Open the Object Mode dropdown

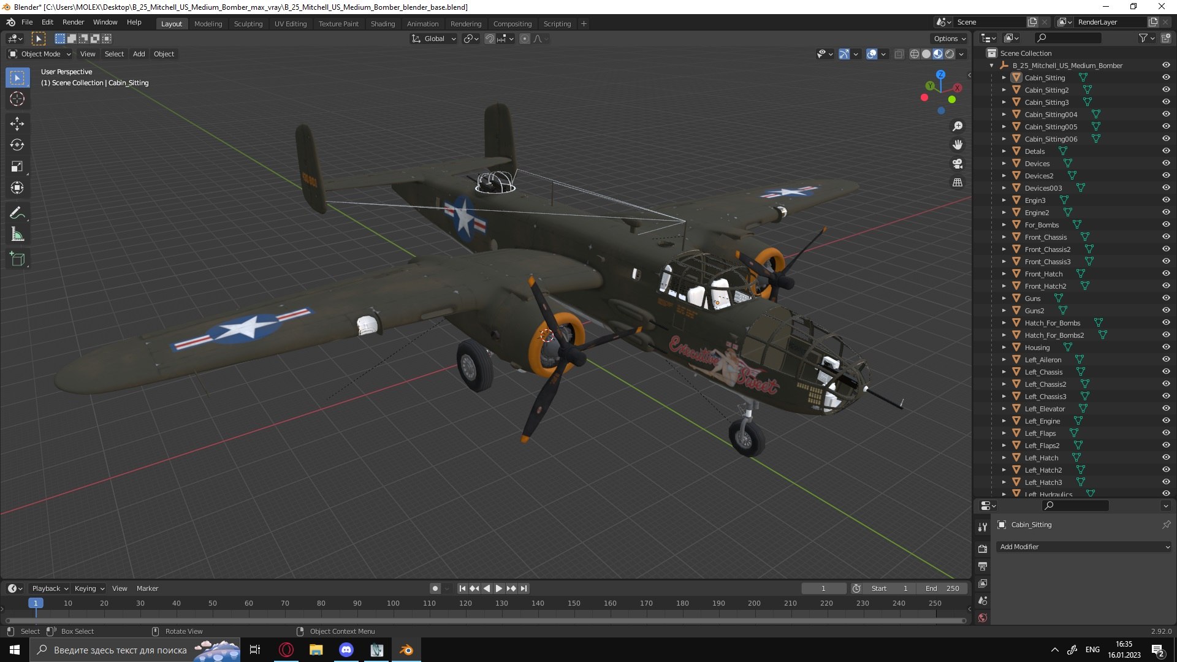pyautogui.click(x=40, y=54)
